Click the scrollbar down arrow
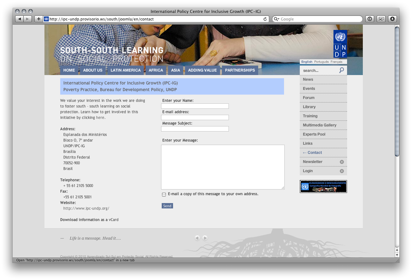The height and width of the screenshot is (280, 412). point(397,255)
